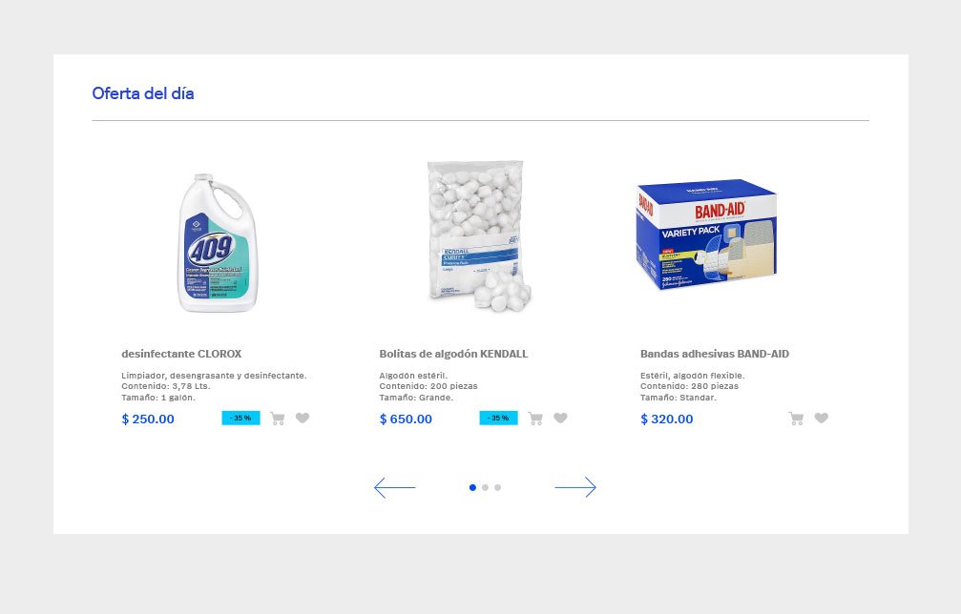Screen dimensions: 961x614
Task: Add KENDALL cotton balls to cart
Action: (x=535, y=419)
